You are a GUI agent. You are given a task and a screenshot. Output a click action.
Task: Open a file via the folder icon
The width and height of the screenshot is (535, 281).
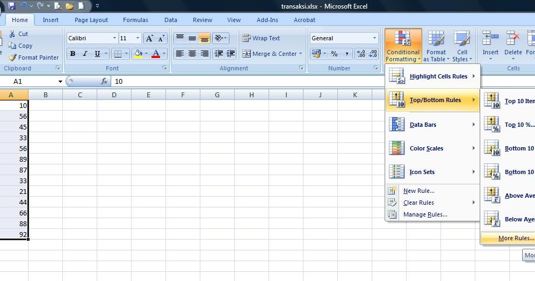click(70, 6)
